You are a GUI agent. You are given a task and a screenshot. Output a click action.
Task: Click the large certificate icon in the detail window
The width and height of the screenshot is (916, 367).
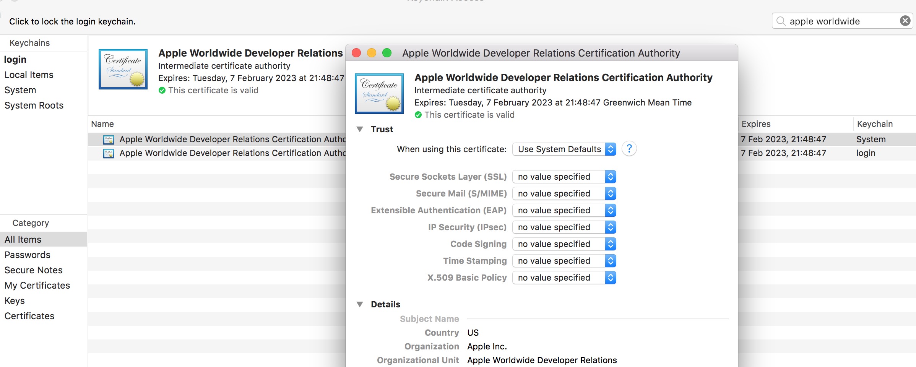pos(379,94)
